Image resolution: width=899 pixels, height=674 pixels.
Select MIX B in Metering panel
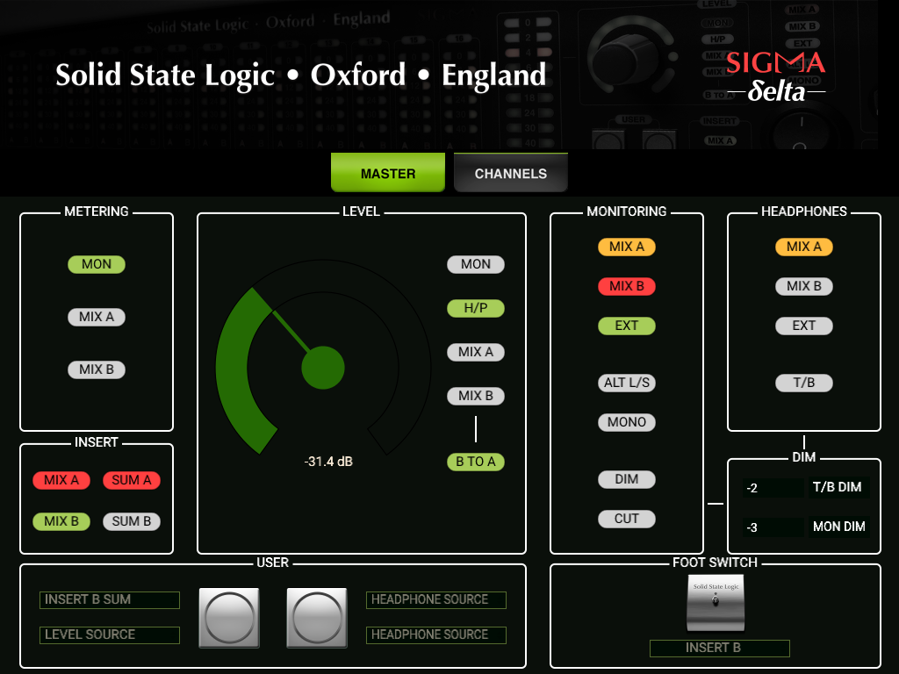tap(97, 369)
